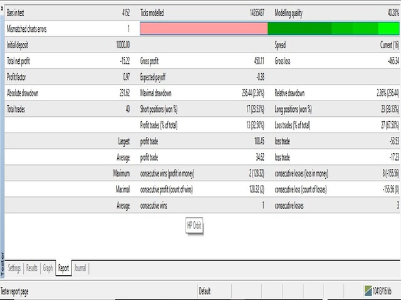Click the bright green end of quality bar
The height and width of the screenshot is (300, 401).
point(388,29)
